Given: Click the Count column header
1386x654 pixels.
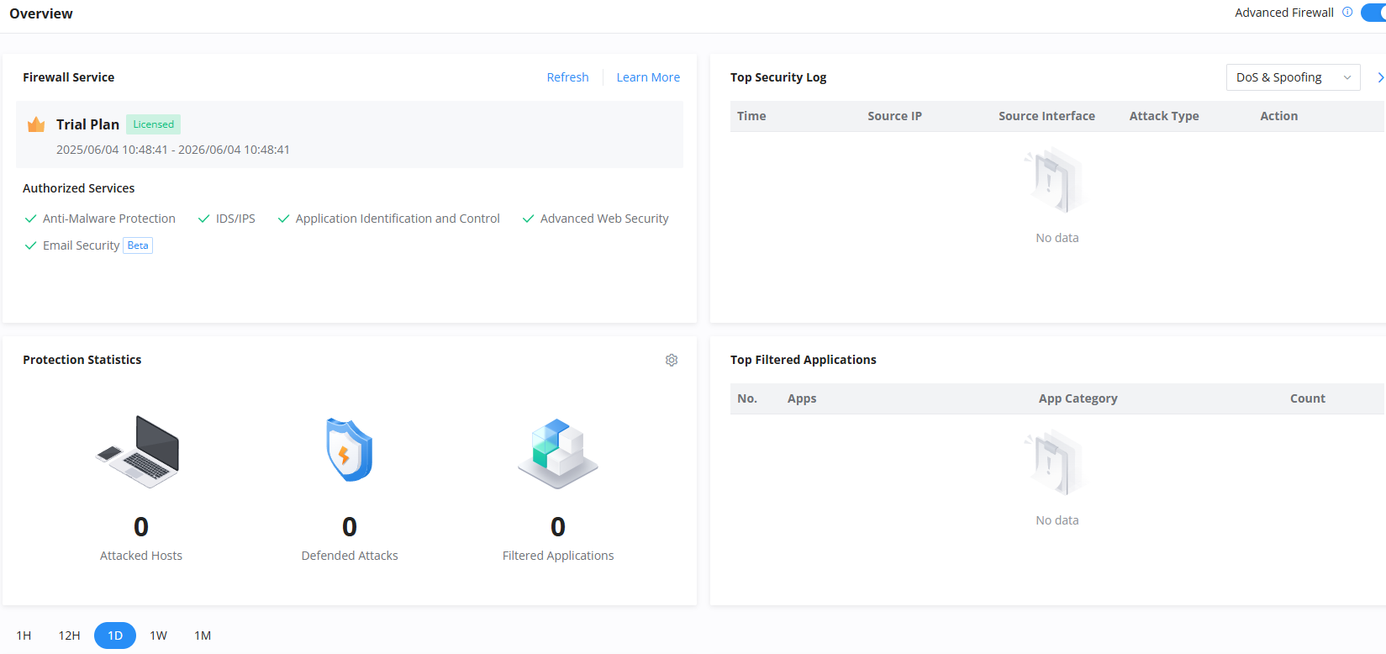Looking at the screenshot, I should point(1308,398).
